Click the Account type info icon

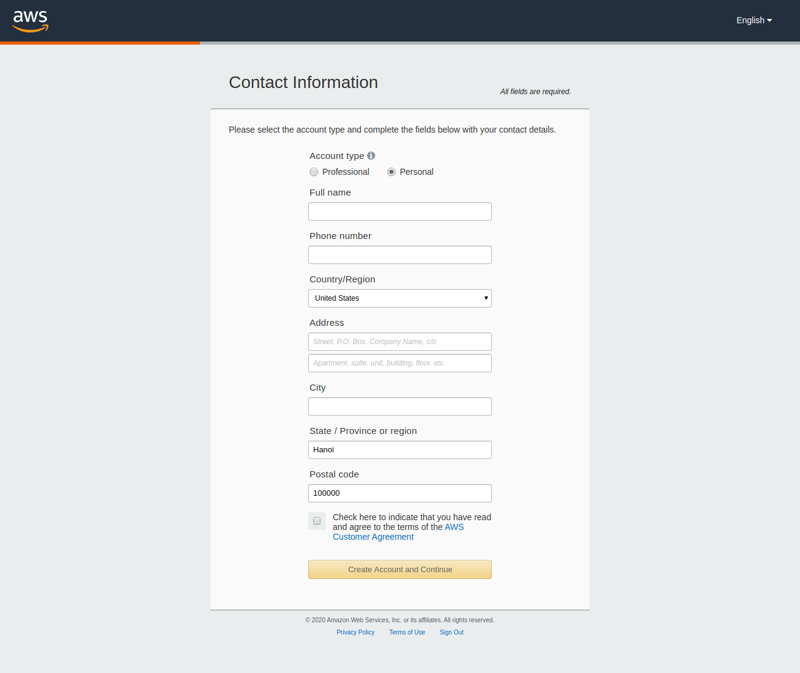click(x=371, y=156)
